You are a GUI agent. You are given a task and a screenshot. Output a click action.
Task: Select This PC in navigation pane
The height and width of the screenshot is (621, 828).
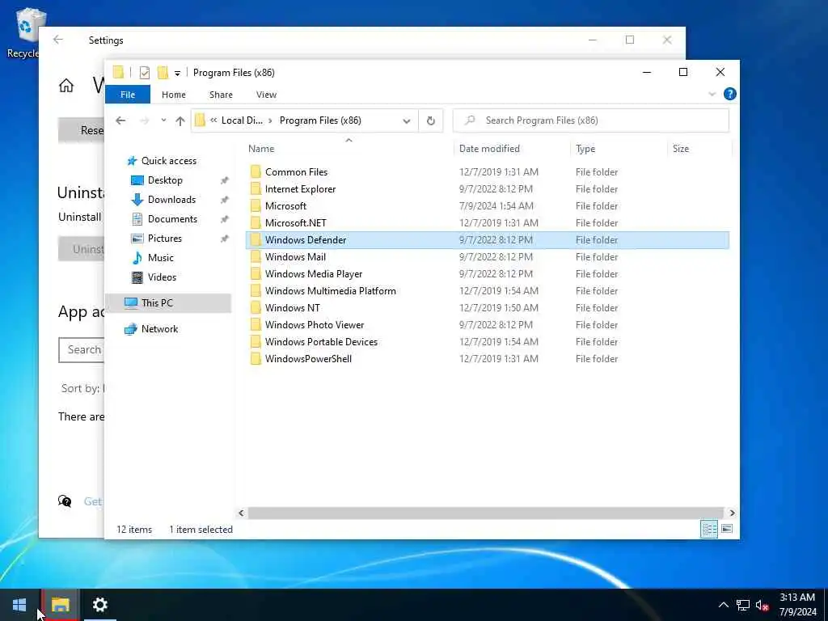pyautogui.click(x=168, y=303)
